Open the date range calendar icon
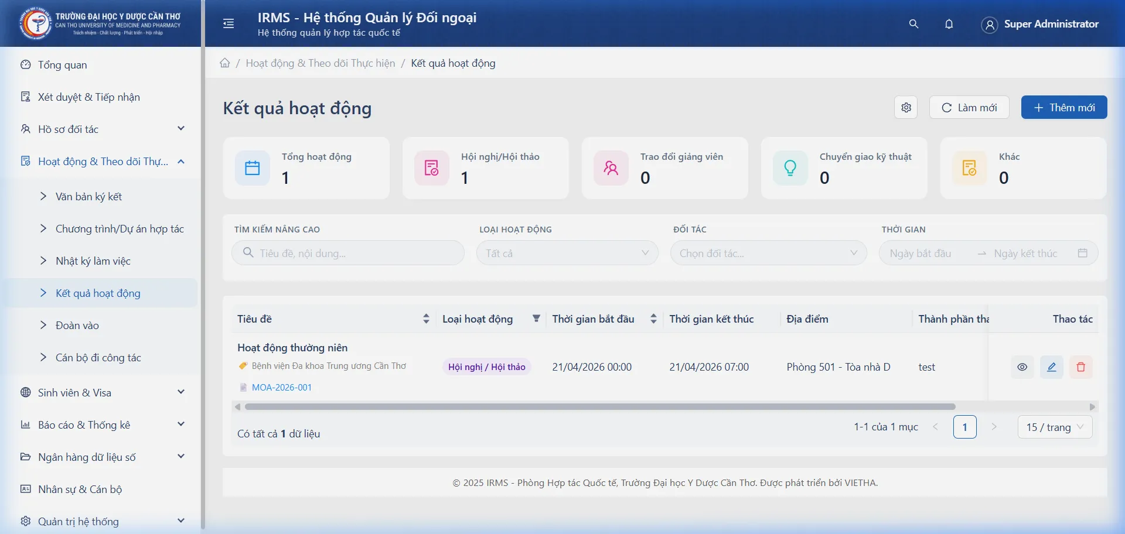1125x534 pixels. point(1082,253)
